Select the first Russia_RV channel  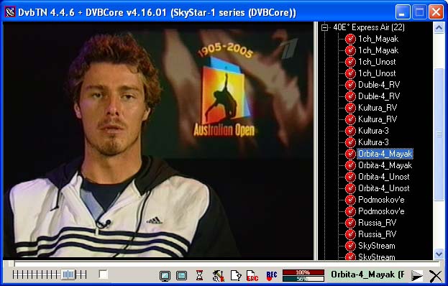click(x=377, y=223)
